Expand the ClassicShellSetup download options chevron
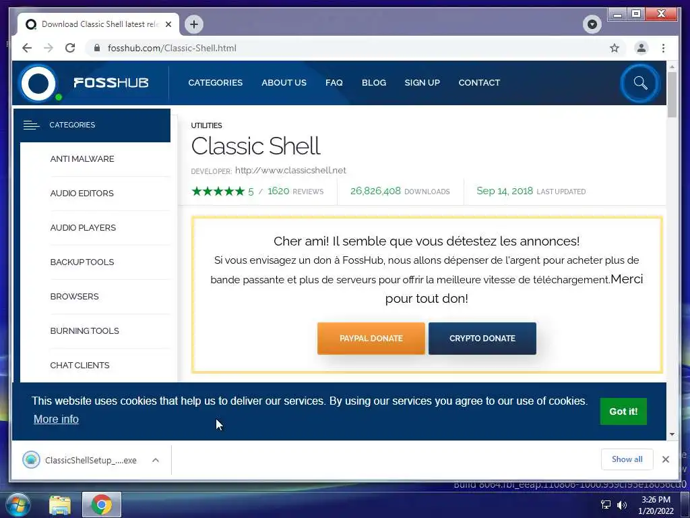690x518 pixels. [x=156, y=460]
